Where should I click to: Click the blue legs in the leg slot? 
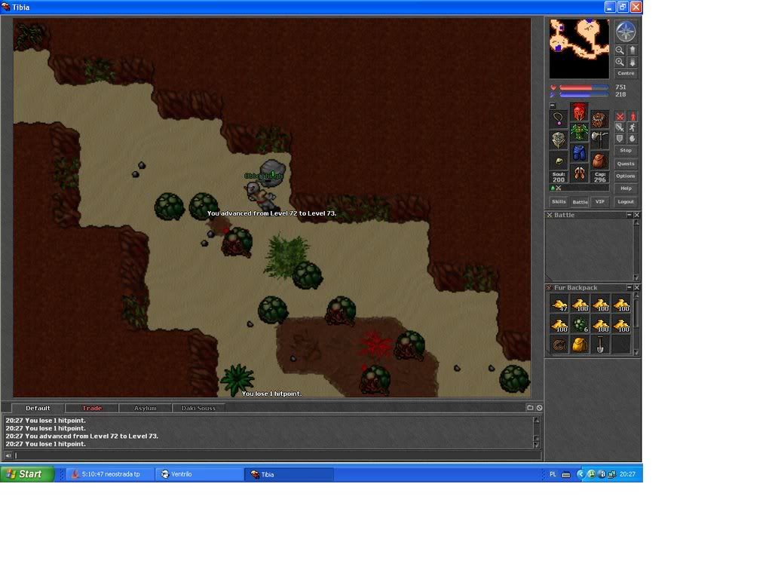[579, 153]
